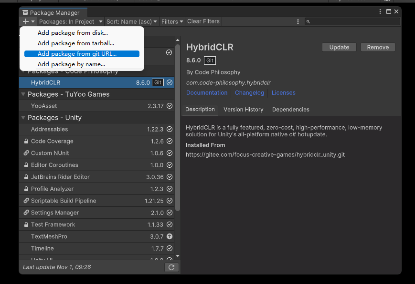Click the link icon next to Settings Manager

point(26,213)
